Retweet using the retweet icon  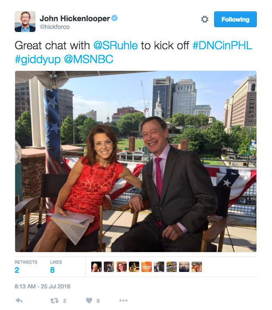coord(54,301)
